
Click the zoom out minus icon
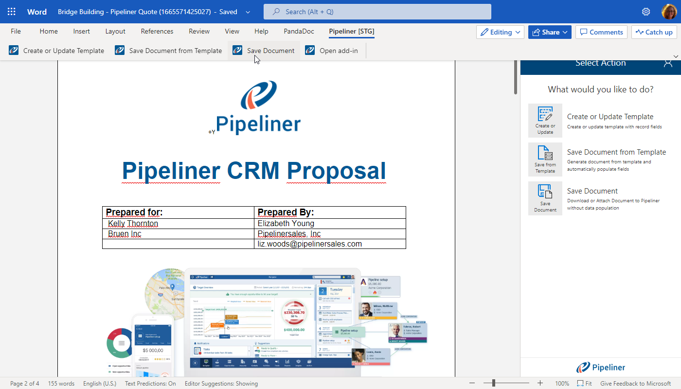472,383
